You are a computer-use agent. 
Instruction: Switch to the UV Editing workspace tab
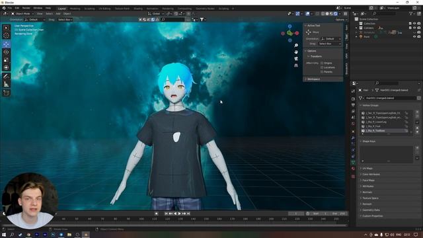pyautogui.click(x=104, y=9)
